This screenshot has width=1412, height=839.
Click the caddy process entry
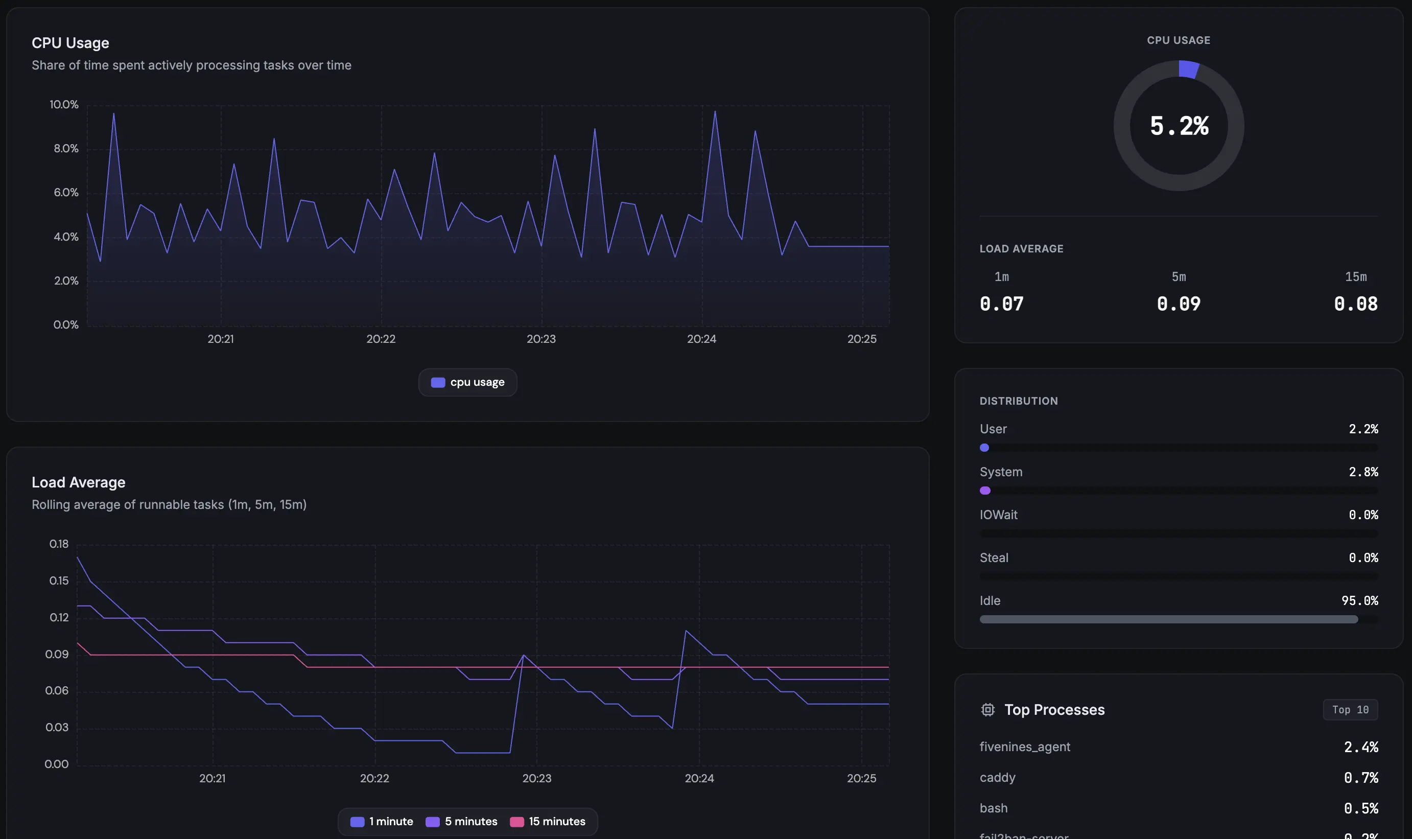[997, 777]
